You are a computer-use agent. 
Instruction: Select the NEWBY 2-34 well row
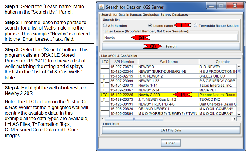[x=169, y=90]
